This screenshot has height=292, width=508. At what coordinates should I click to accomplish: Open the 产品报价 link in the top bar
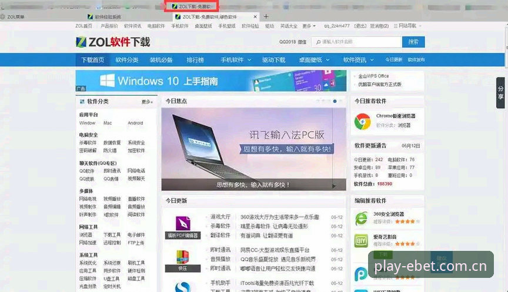pos(109,26)
